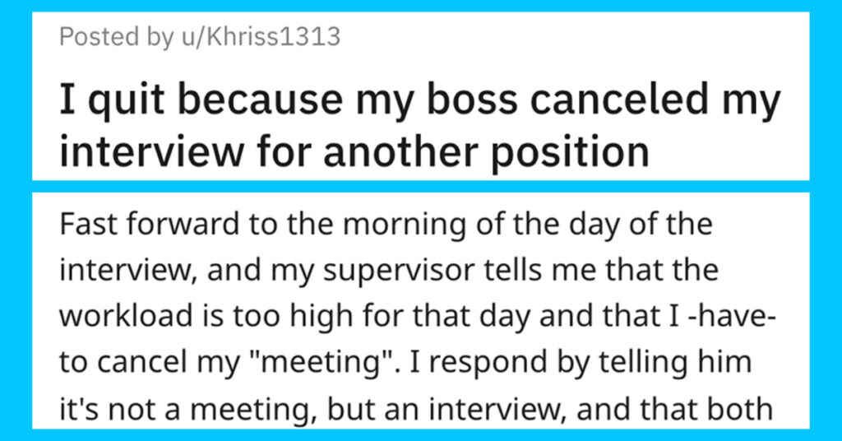Select the word "position" in the title

click(571, 151)
